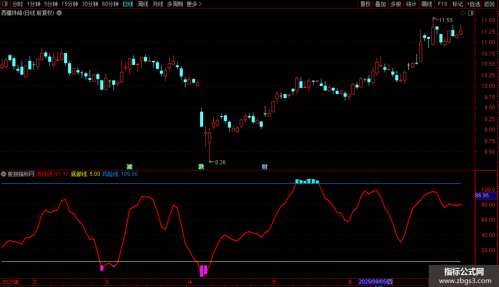Click the blue 财 marker icon
The height and width of the screenshot is (287, 499).
265,167
